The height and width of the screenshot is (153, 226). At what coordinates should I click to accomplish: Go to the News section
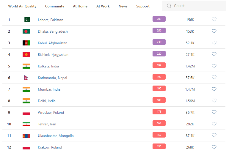(123, 6)
